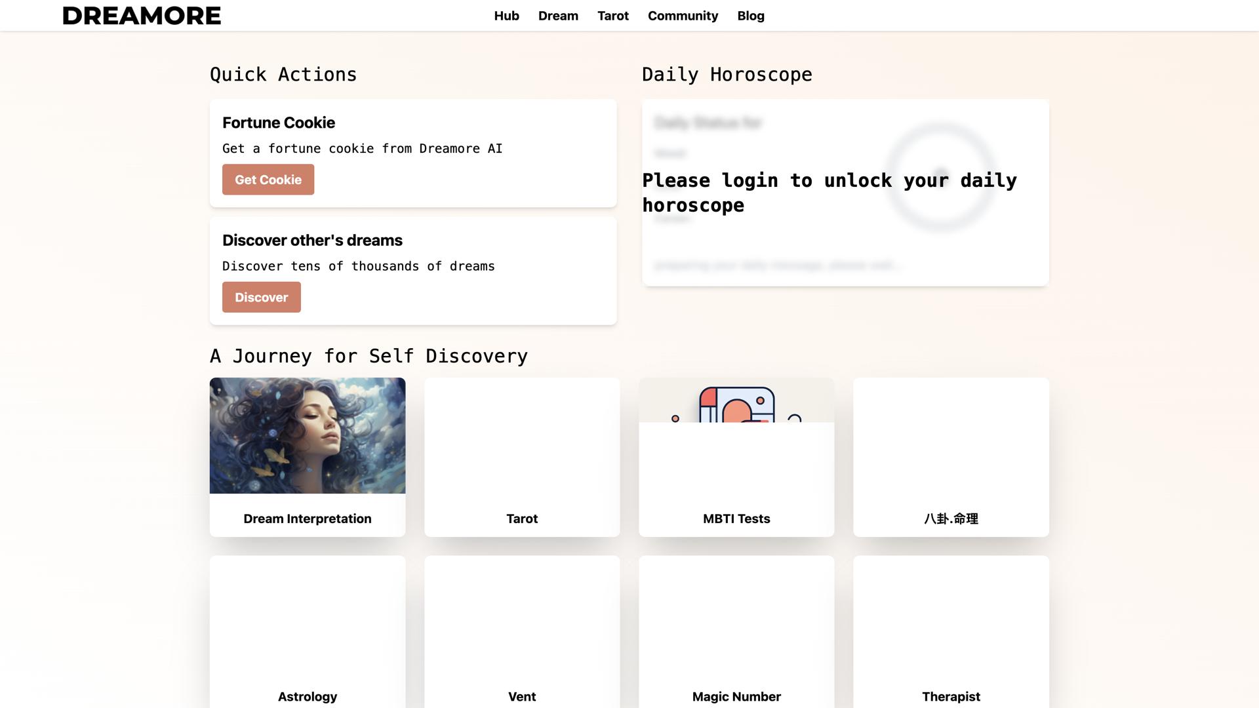Open the Hub menu item

(506, 16)
